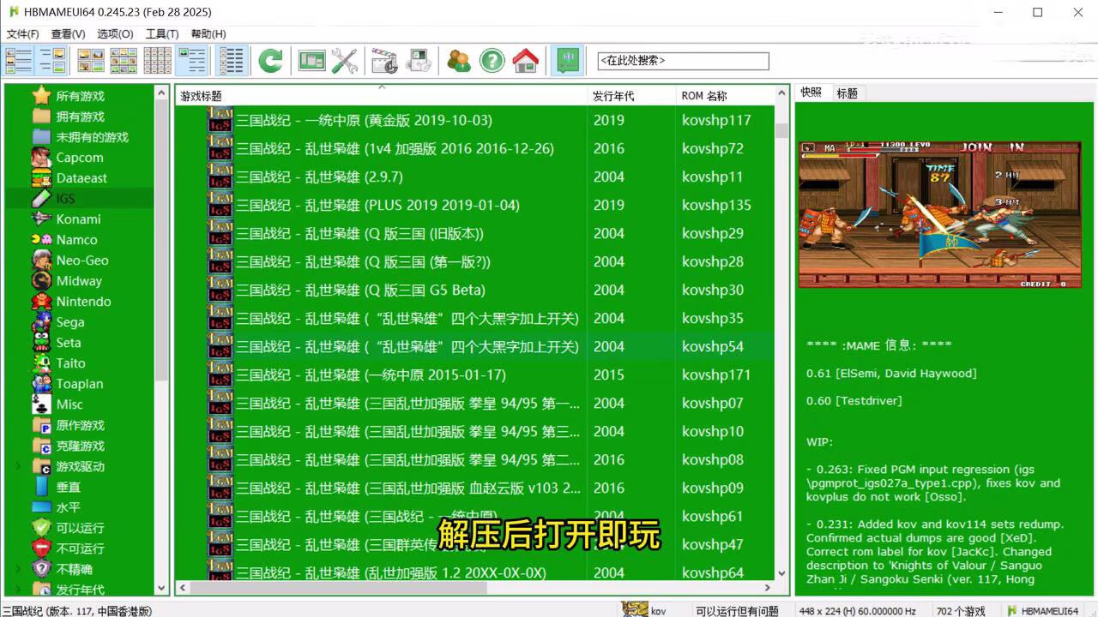The width and height of the screenshot is (1098, 617).
Task: Switch to the 标题 tab
Action: [848, 93]
